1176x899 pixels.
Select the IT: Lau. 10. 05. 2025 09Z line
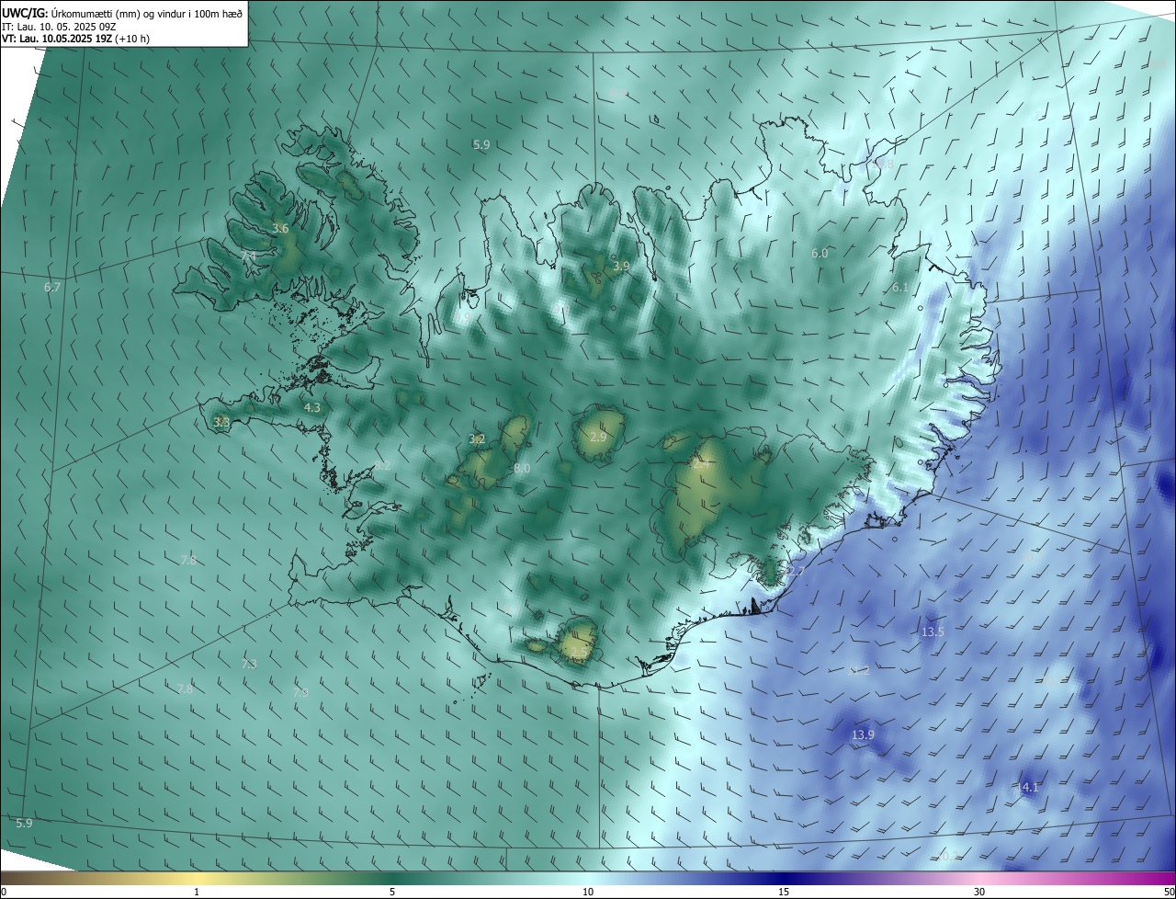click(x=59, y=26)
